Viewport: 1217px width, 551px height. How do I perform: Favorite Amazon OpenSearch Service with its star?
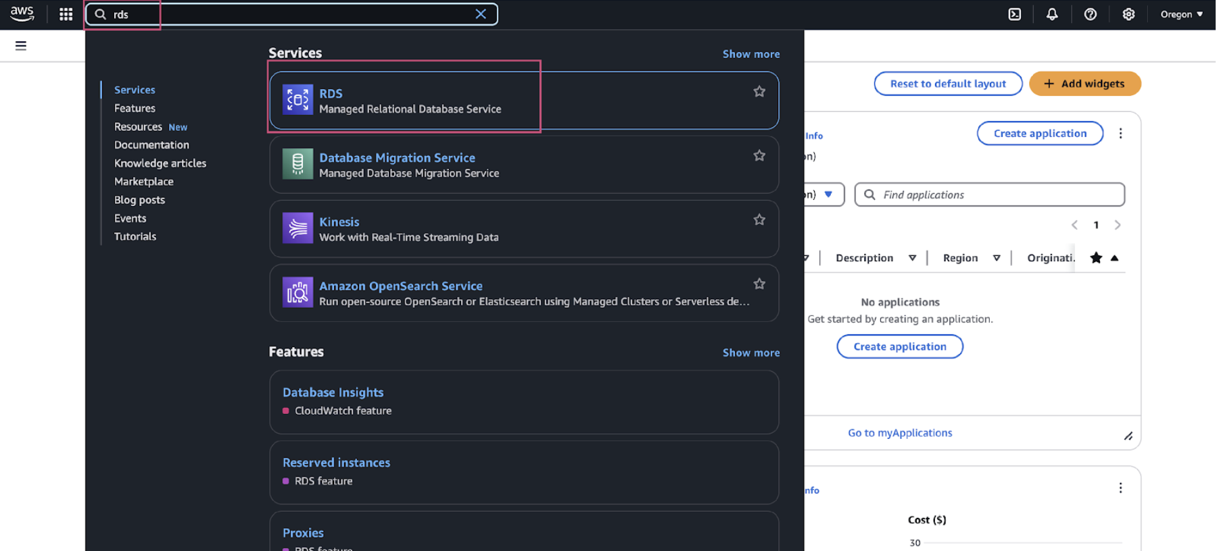point(759,284)
